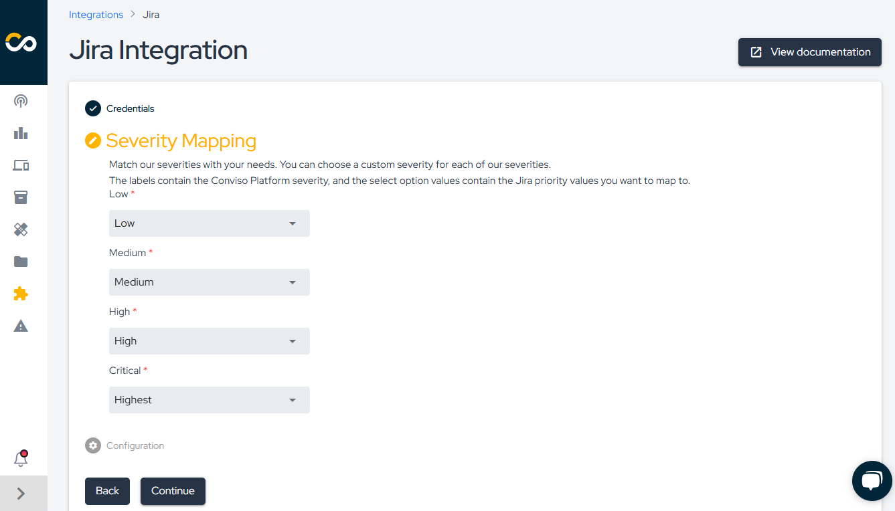Click the Severity Mapping pencil icon
This screenshot has height=511, width=895.
(93, 140)
